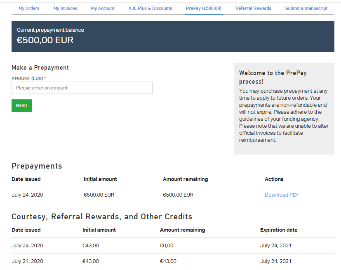Image resolution: width=341 pixels, height=270 pixels.
Task: Click prepayment Amount remaining €500,00 EUR cell
Action: 178,195
